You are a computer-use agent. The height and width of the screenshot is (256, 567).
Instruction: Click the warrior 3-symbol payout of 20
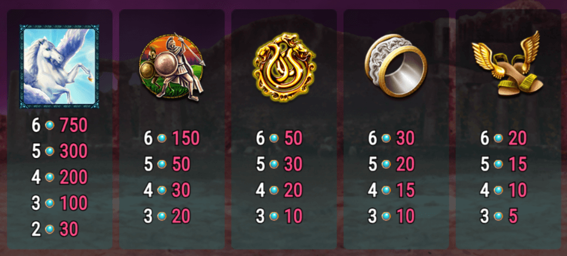point(181,216)
